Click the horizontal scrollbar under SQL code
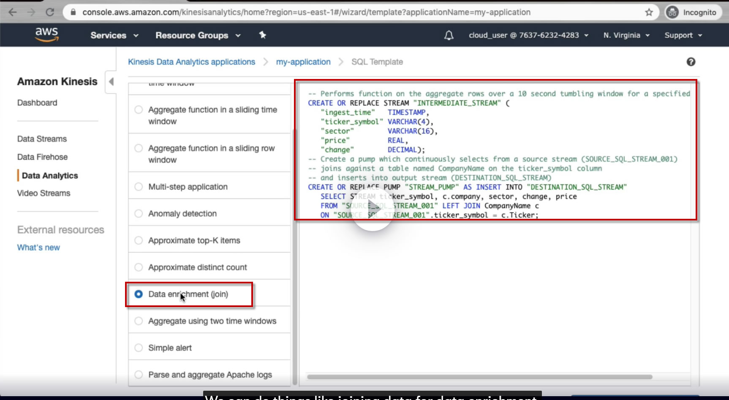This screenshot has width=729, height=400. click(x=479, y=377)
